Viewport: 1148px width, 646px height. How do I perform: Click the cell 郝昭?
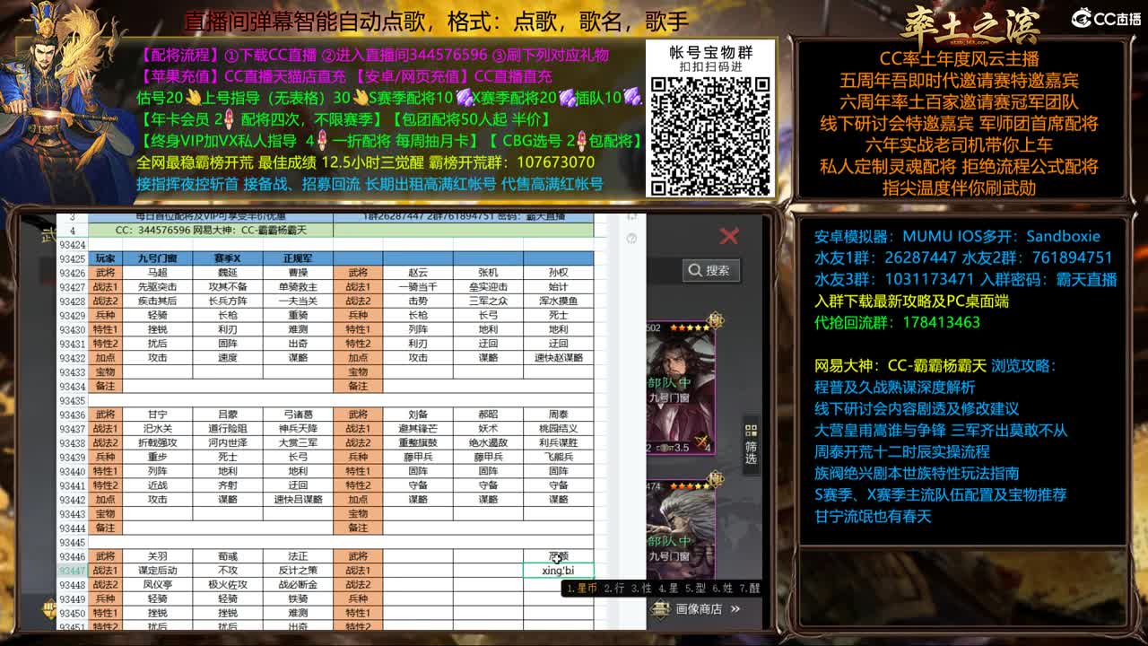click(x=488, y=415)
